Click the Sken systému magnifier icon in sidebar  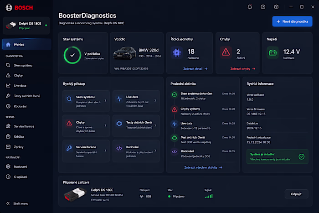coord(8,65)
